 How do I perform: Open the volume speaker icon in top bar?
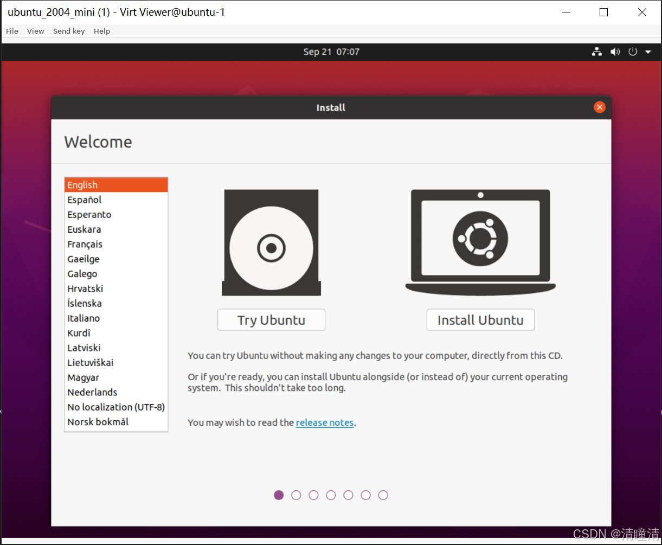click(615, 52)
